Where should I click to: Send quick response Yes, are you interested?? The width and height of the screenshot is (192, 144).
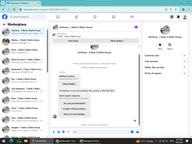74,103
